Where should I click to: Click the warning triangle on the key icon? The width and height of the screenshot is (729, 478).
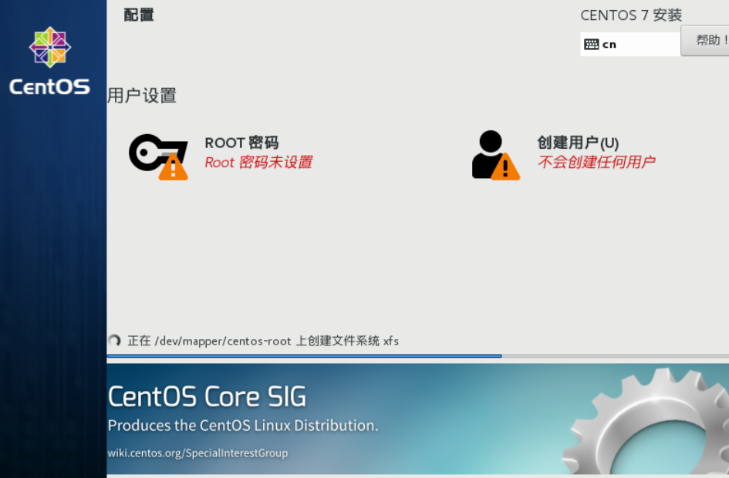[x=173, y=167]
